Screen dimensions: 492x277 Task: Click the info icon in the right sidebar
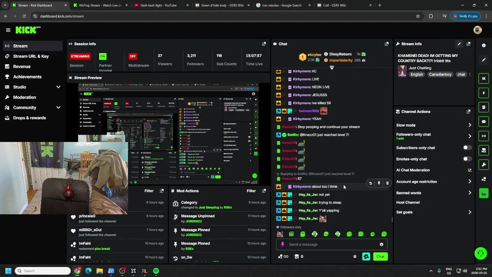[x=484, y=45]
